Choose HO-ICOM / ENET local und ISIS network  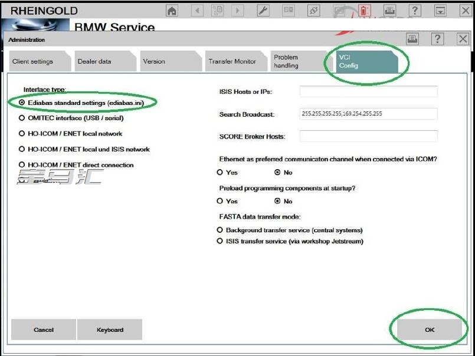click(84, 149)
